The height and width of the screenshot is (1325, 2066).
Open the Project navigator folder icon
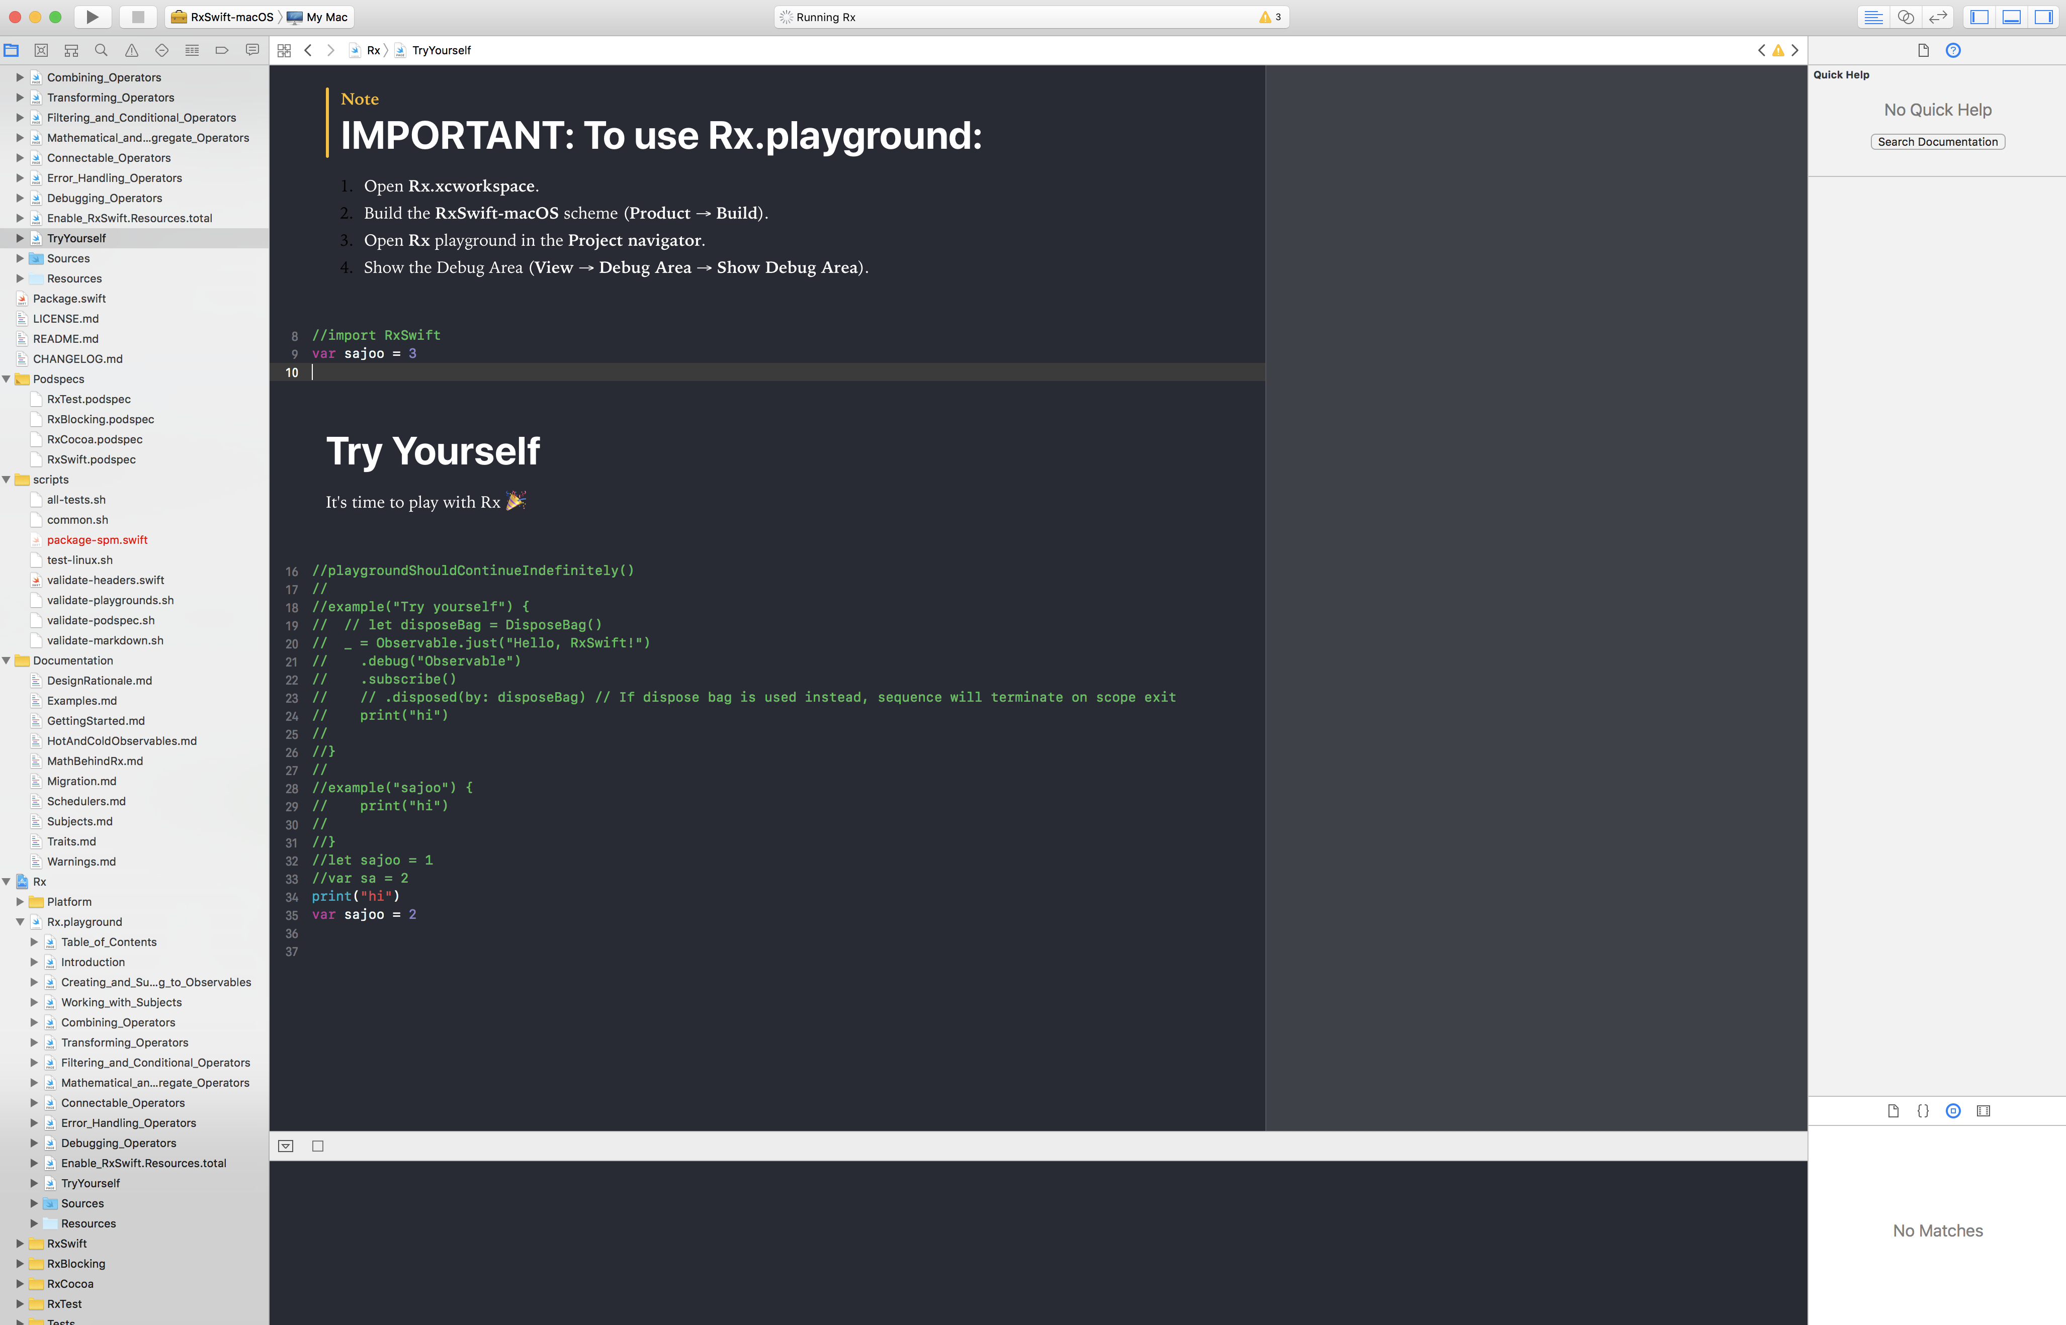click(11, 50)
